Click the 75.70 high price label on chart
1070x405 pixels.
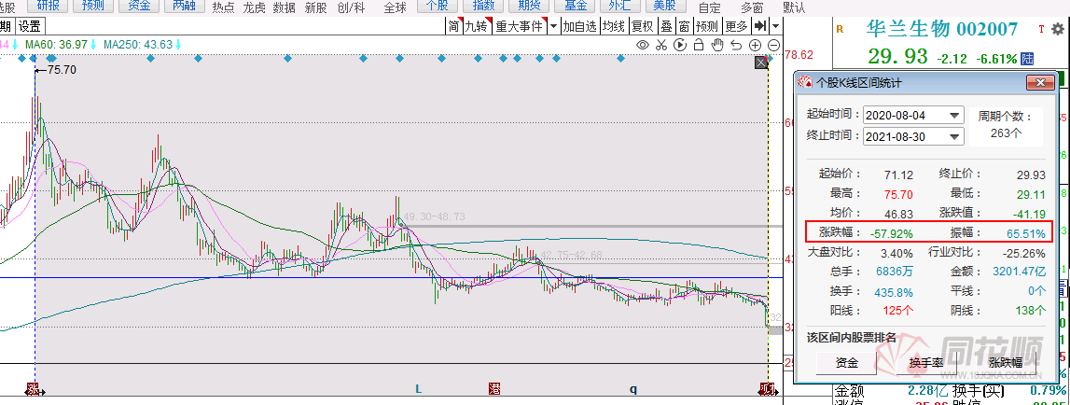tap(62, 70)
